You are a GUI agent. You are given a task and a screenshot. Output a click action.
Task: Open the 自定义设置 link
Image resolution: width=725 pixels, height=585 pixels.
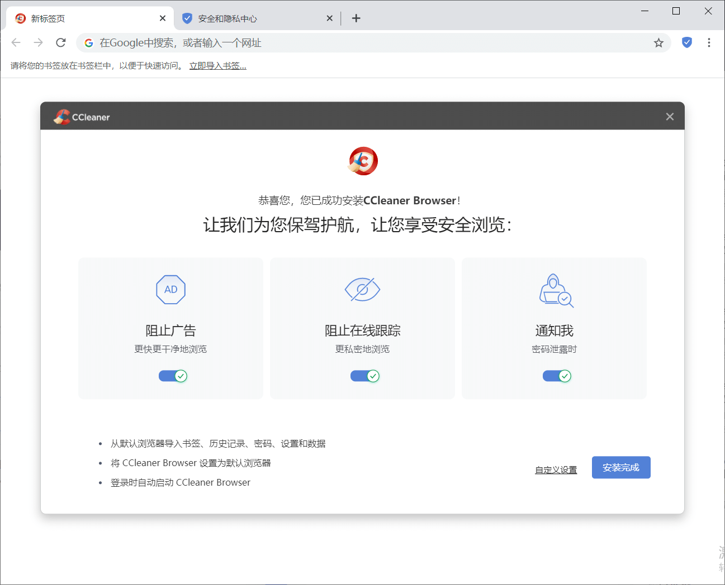556,470
